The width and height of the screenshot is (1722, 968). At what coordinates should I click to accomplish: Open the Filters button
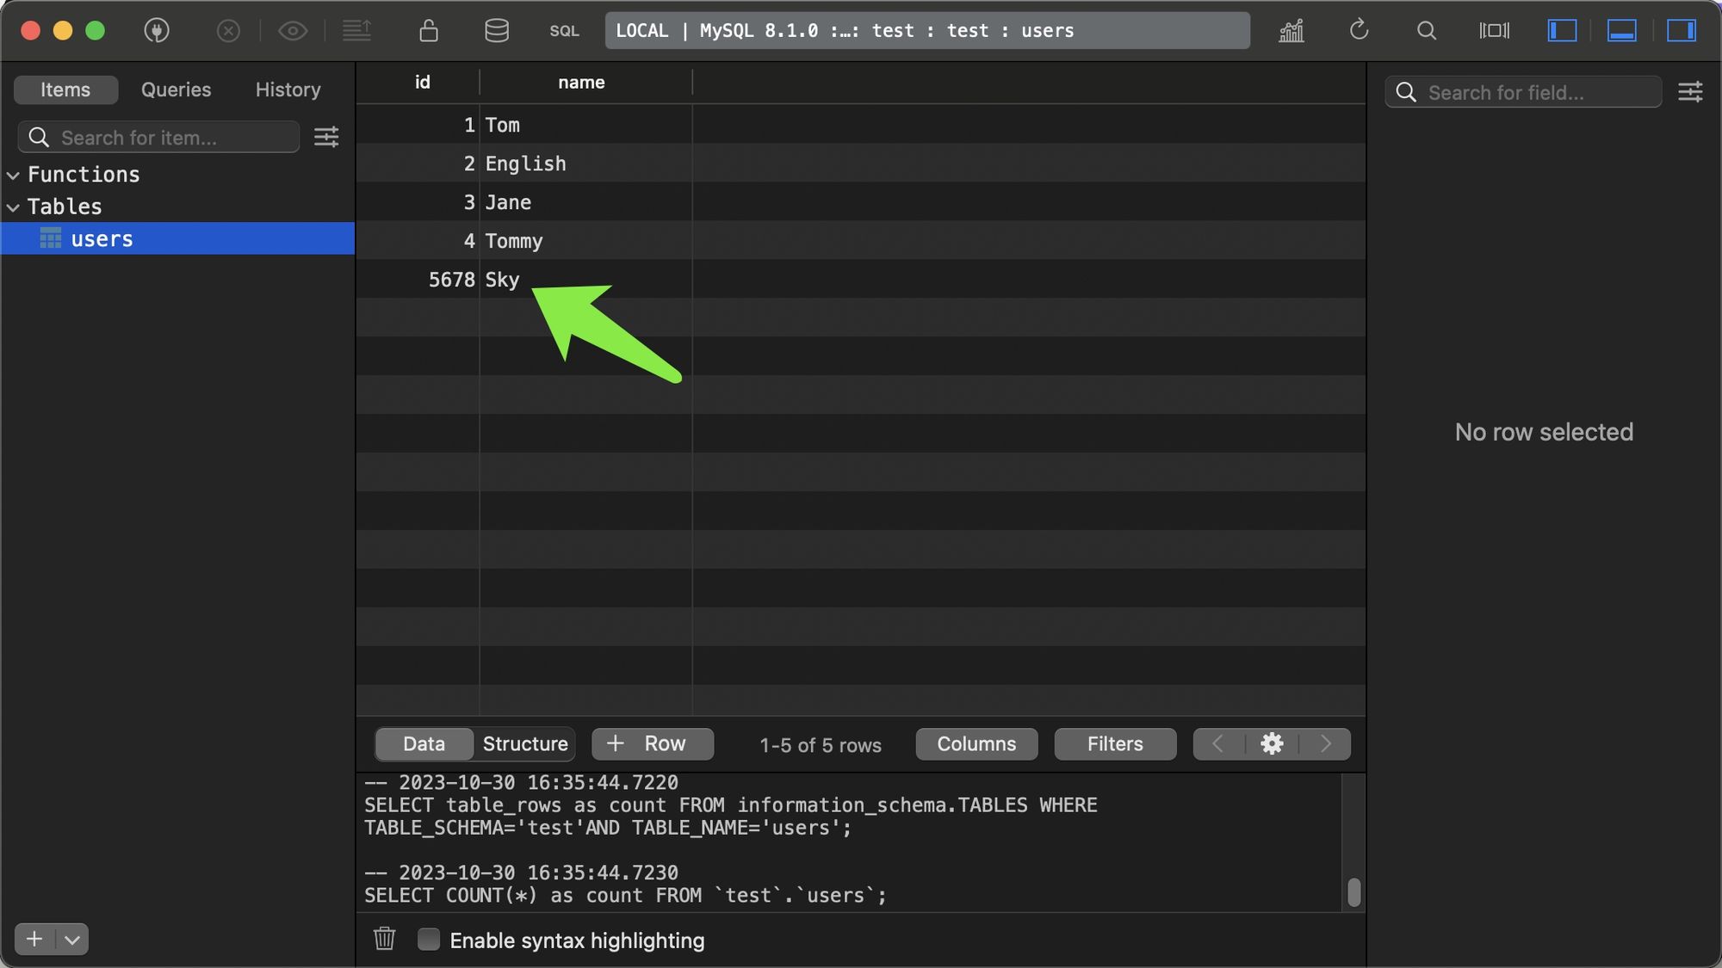tap(1115, 743)
